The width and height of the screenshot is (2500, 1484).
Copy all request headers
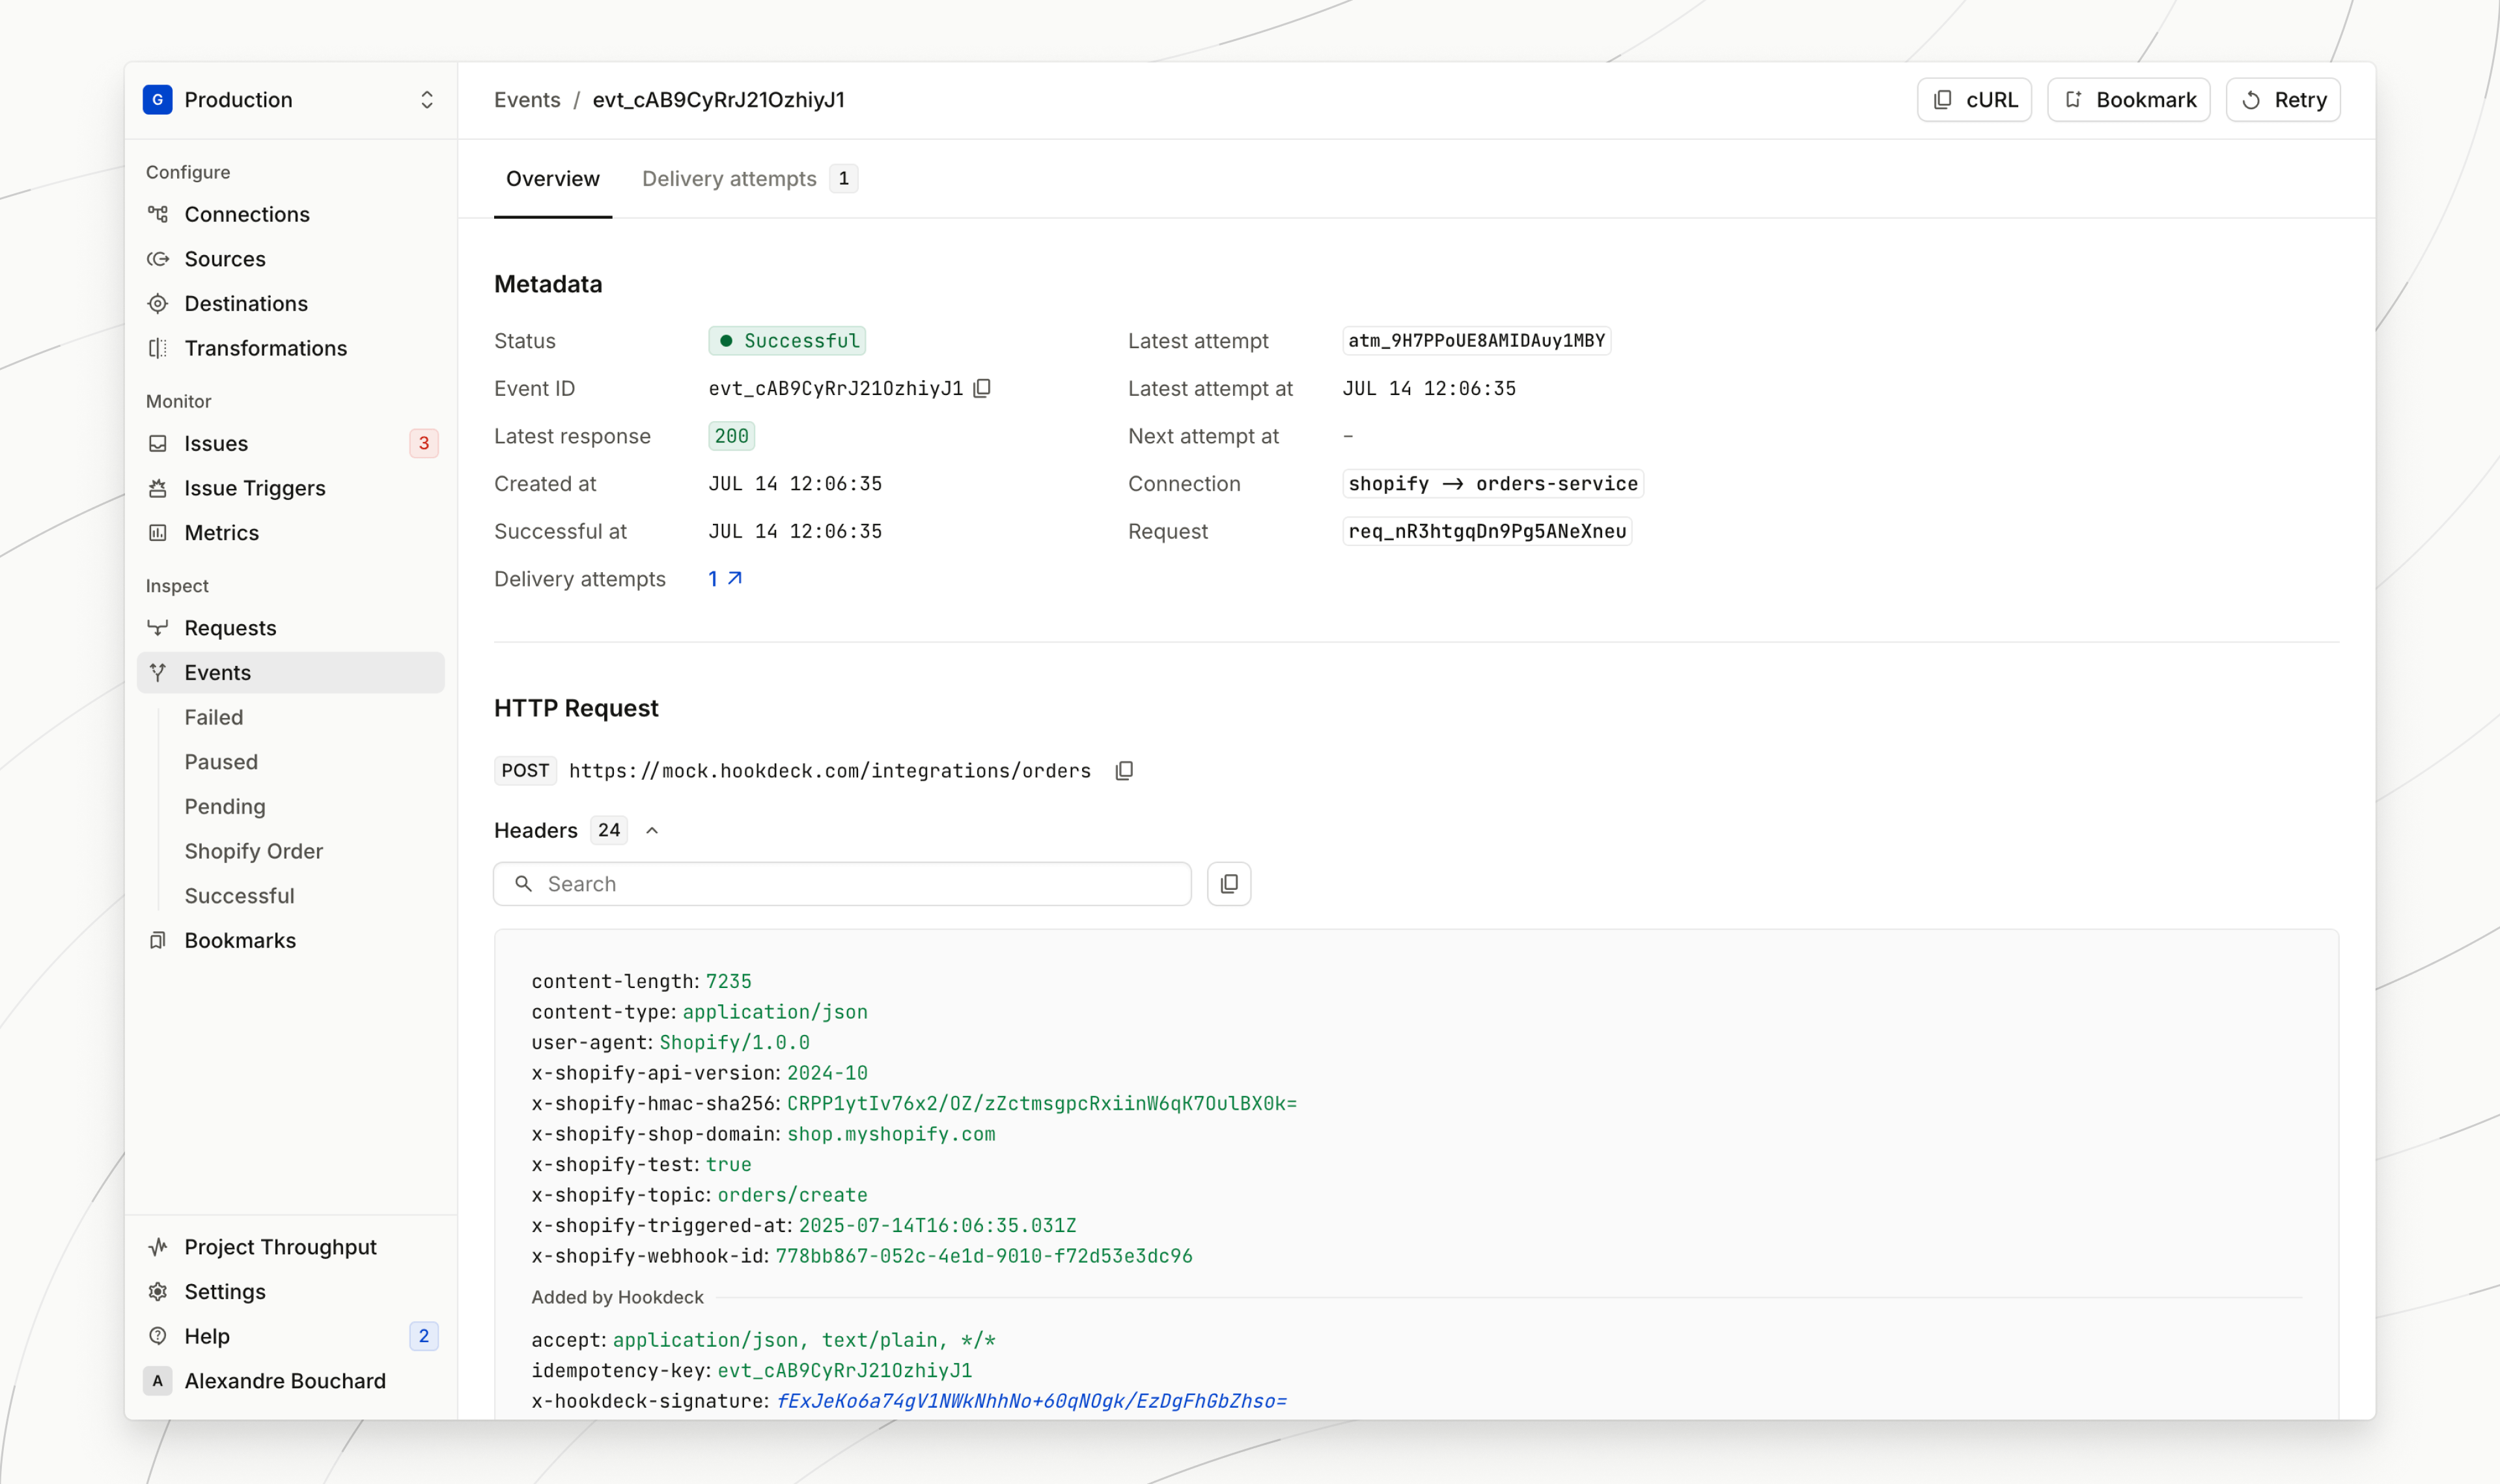(1228, 883)
